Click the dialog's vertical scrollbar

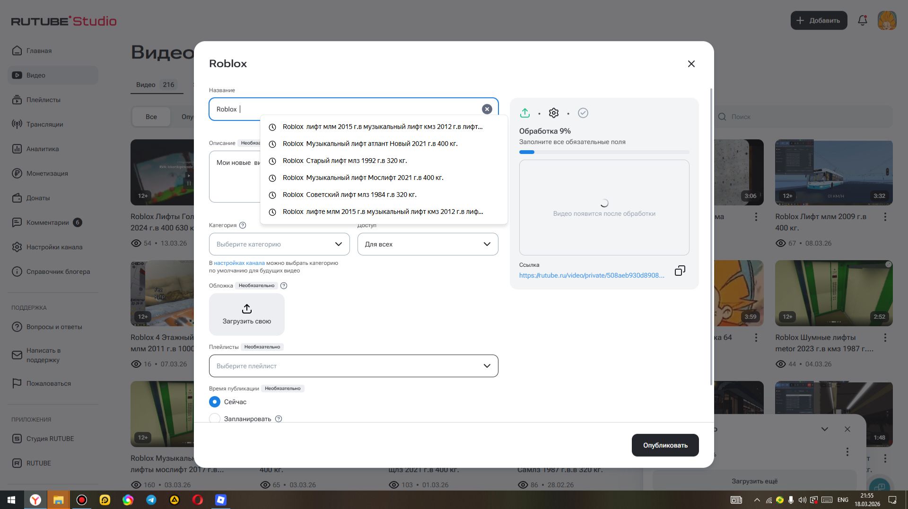[711, 236]
